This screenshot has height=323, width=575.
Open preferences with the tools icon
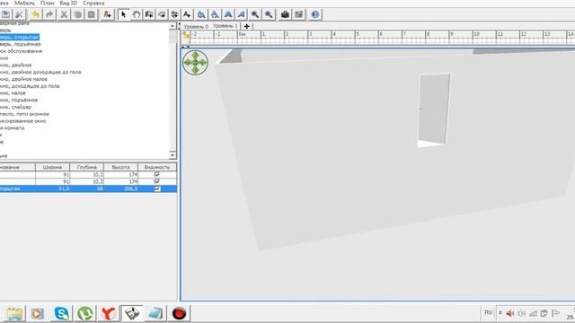19,14
